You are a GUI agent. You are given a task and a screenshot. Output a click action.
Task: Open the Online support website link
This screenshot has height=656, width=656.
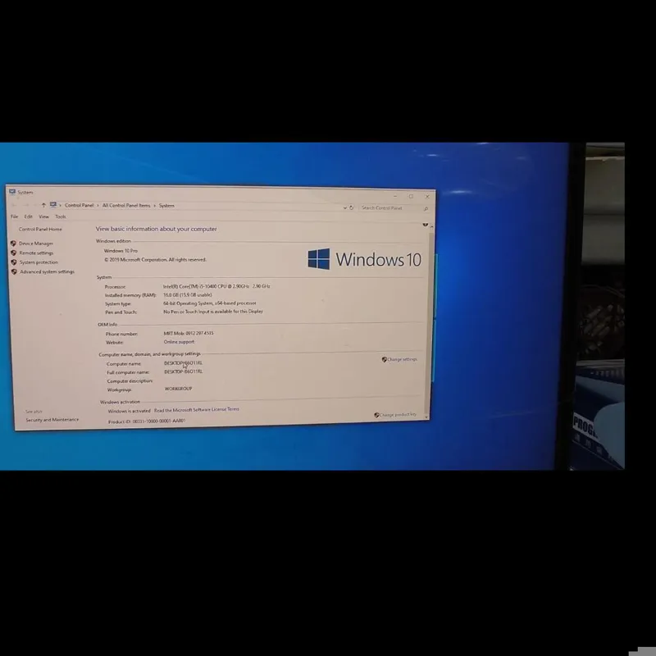[179, 342]
